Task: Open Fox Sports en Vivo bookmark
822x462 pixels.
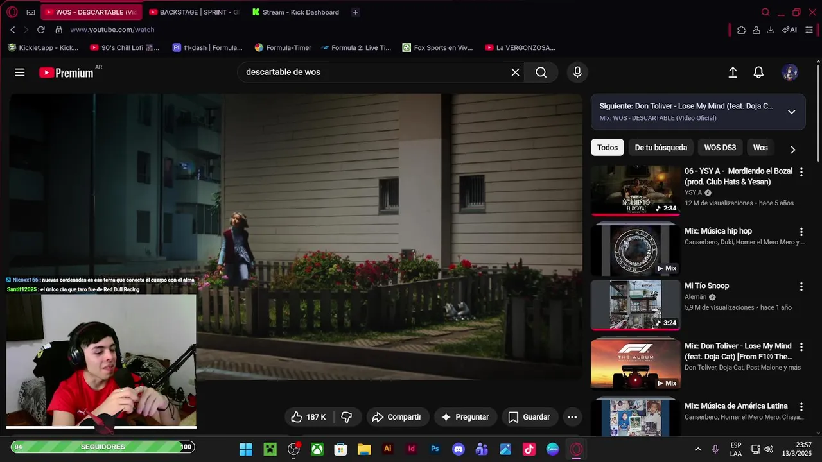Action: tap(437, 47)
